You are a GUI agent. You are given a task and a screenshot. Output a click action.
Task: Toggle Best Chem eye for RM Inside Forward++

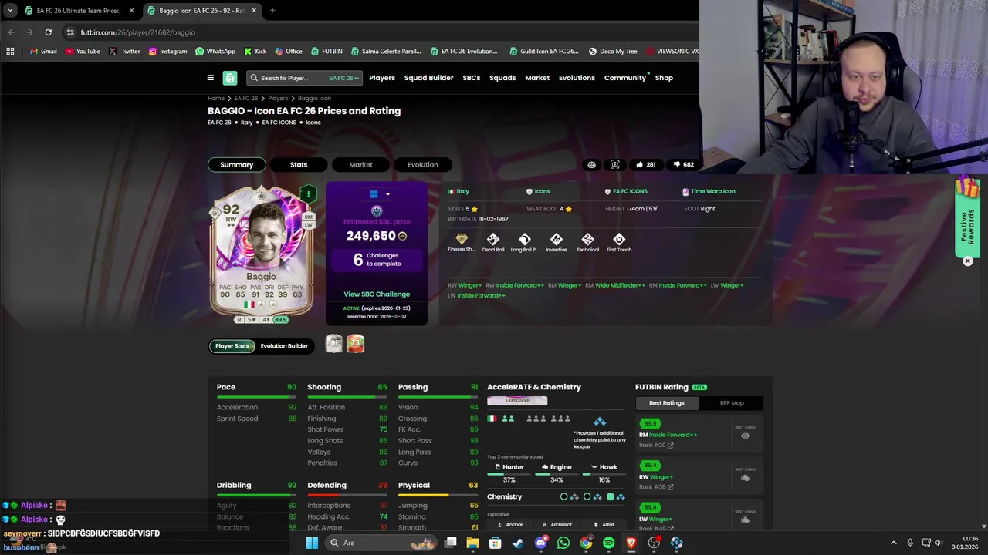pos(745,436)
